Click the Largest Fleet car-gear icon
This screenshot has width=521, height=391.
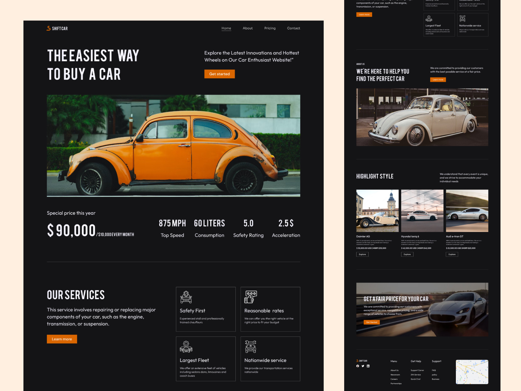(186, 346)
